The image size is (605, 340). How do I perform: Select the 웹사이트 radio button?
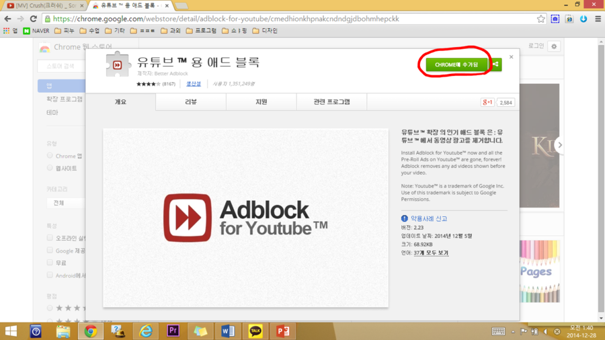pyautogui.click(x=50, y=168)
